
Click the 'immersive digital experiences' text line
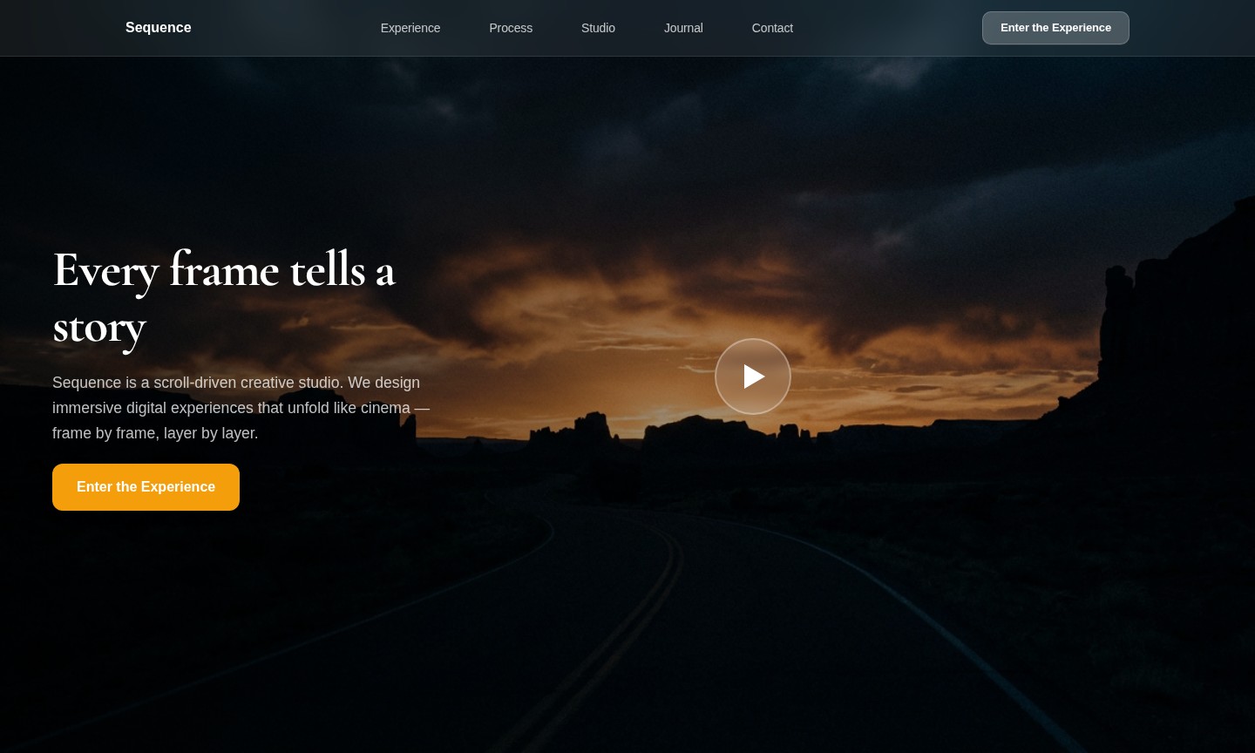(x=241, y=408)
